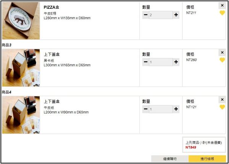Increase quantity of 牛皮紙 上下蓋盒
The height and width of the screenshot is (164, 229).
176,109
